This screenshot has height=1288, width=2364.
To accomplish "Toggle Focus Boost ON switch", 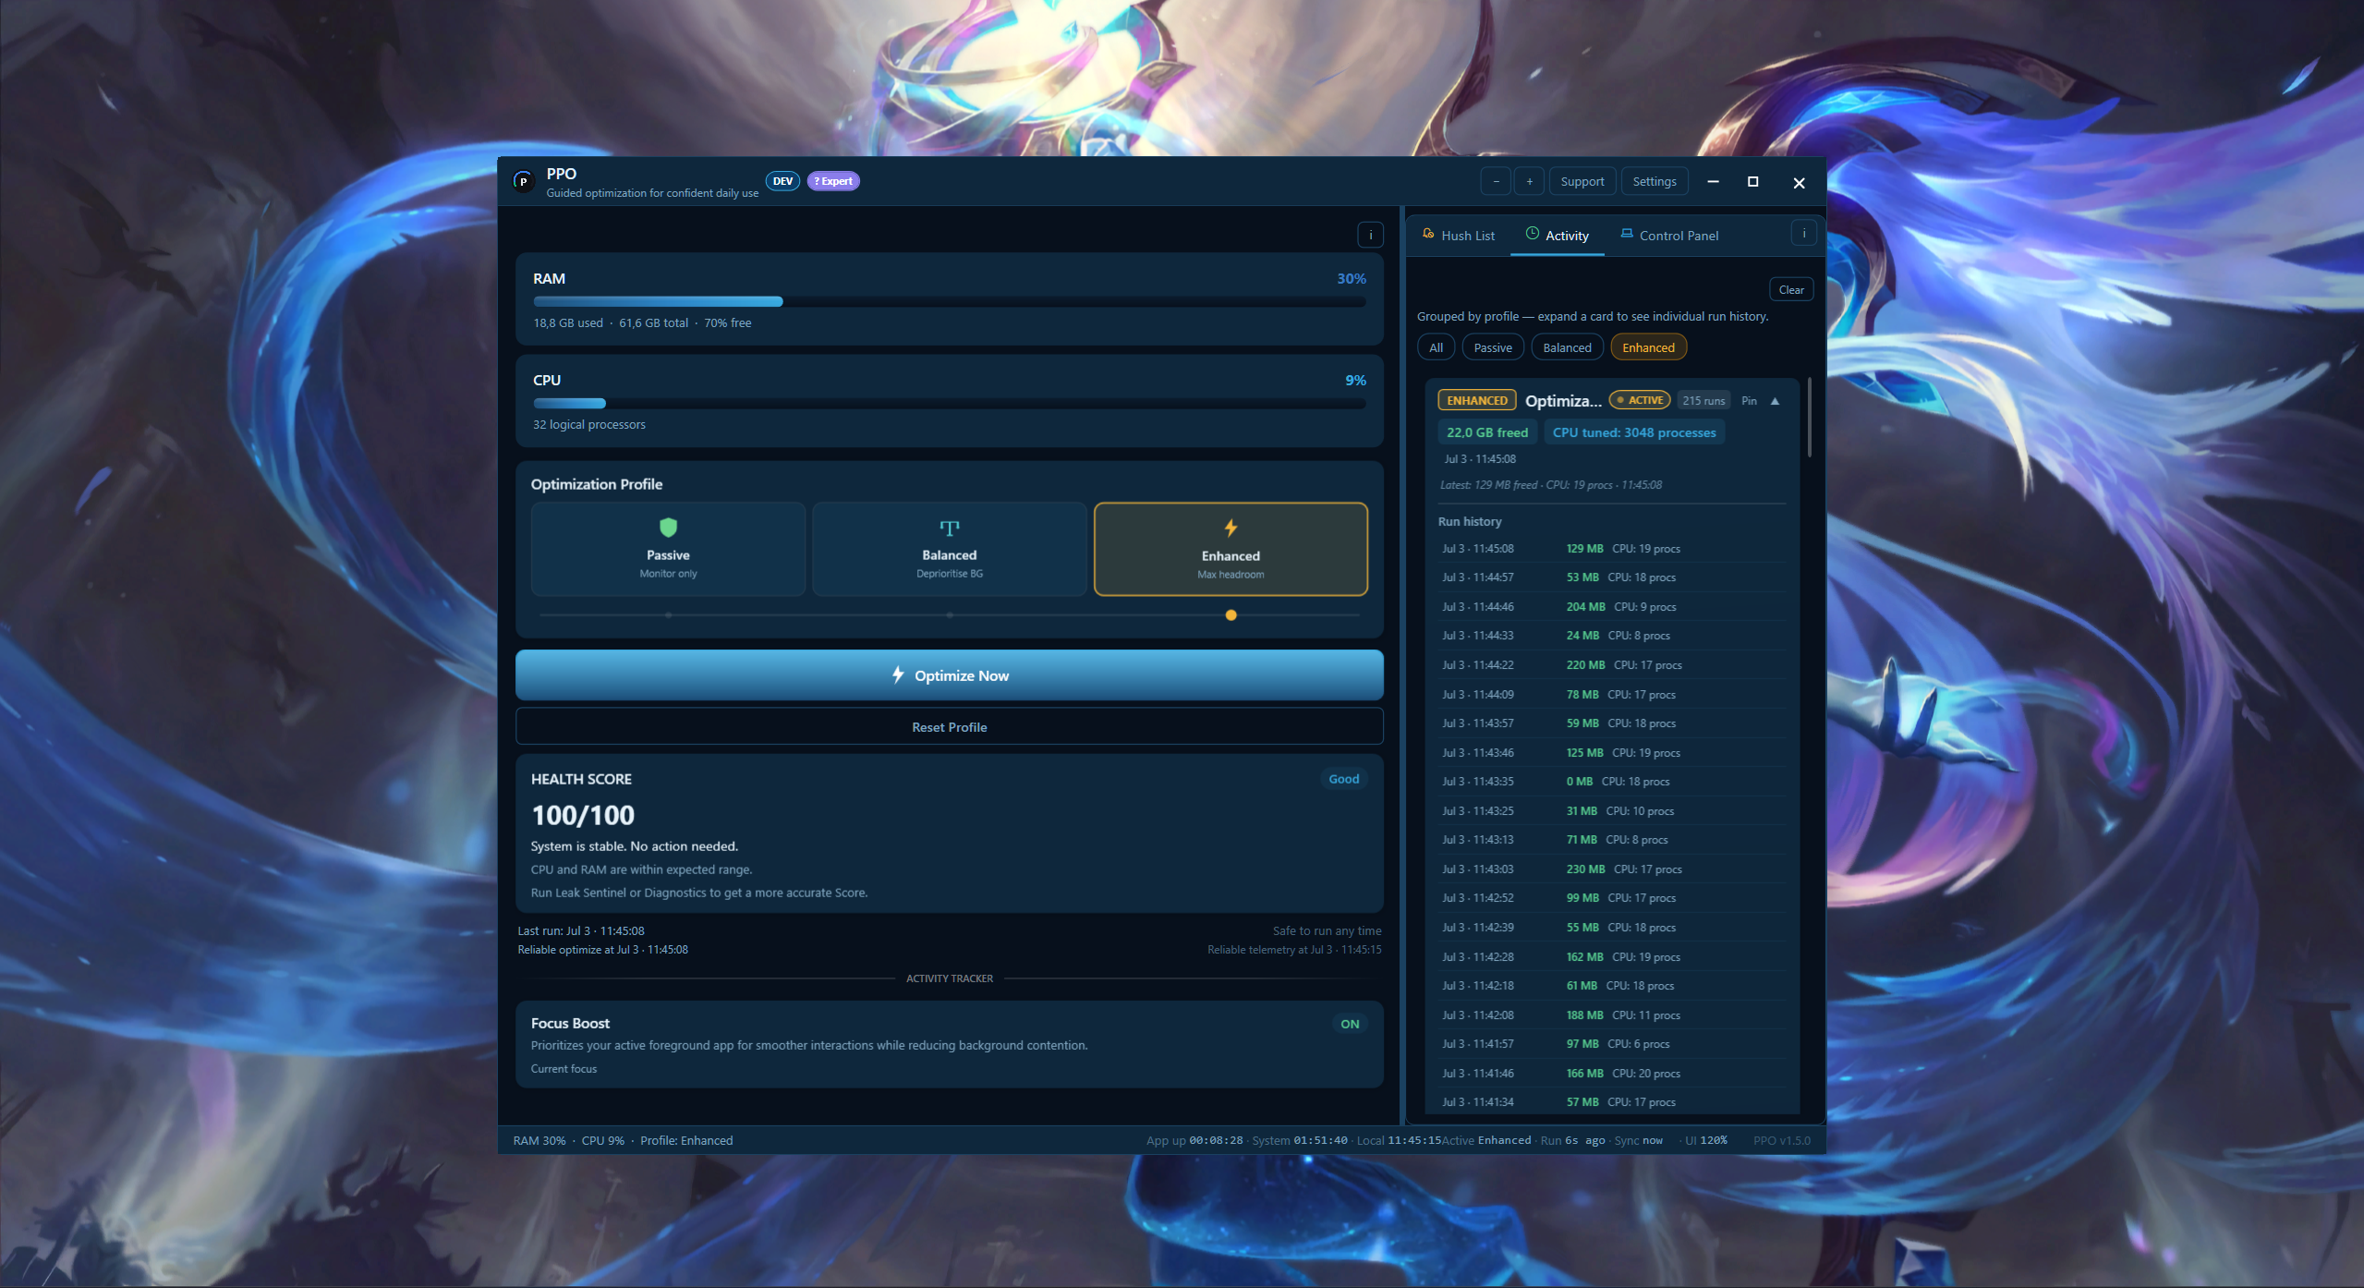I will [1350, 1024].
